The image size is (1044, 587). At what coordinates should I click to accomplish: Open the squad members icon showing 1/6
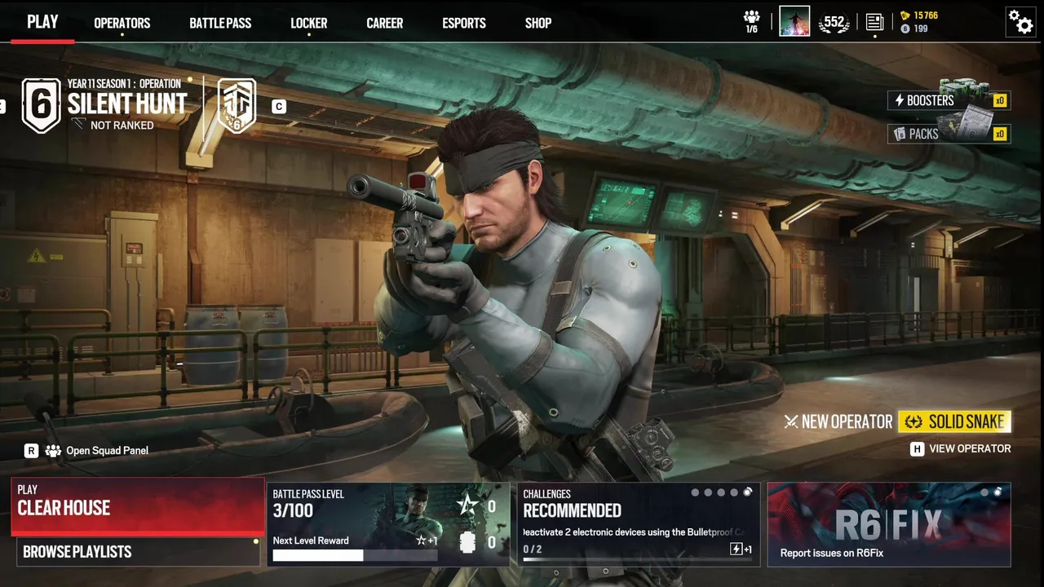(751, 21)
